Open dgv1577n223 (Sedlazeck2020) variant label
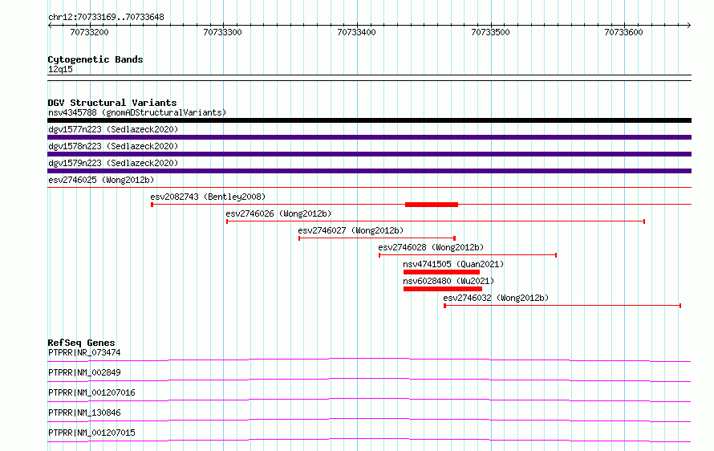Screen dimensions: 714x451 [x=113, y=129]
